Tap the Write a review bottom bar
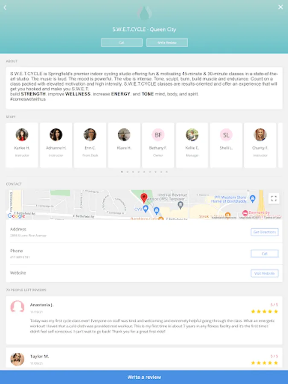Image resolution: width=288 pixels, height=384 pixels. coord(144,377)
